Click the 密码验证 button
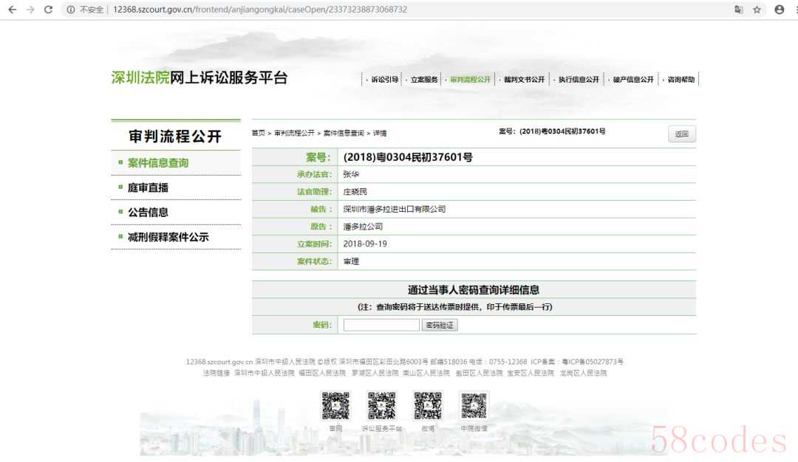798x462 pixels. tap(440, 325)
